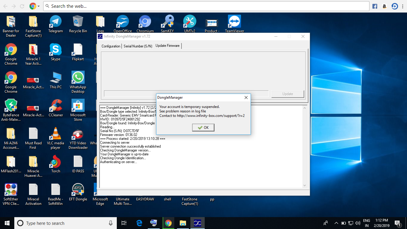The height and width of the screenshot is (229, 407).
Task: Open the Telegram desktop shortcut
Action: pos(55,24)
